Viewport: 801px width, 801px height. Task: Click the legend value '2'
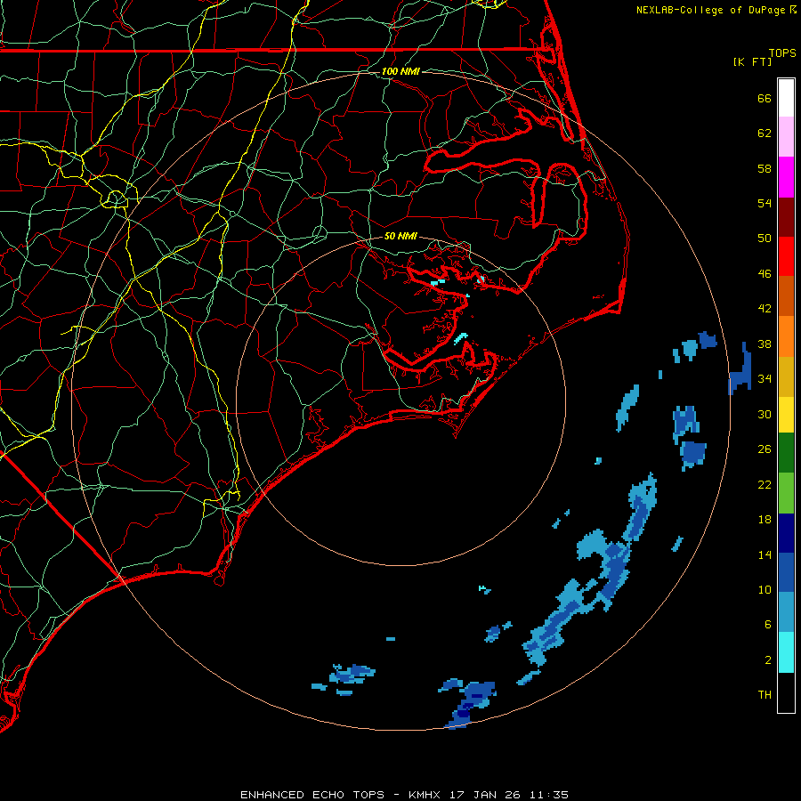tap(768, 660)
